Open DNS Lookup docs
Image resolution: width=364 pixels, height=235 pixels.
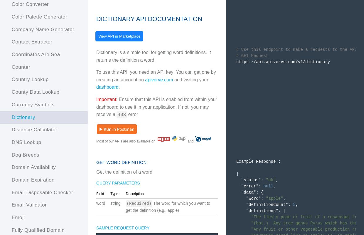coord(44,142)
